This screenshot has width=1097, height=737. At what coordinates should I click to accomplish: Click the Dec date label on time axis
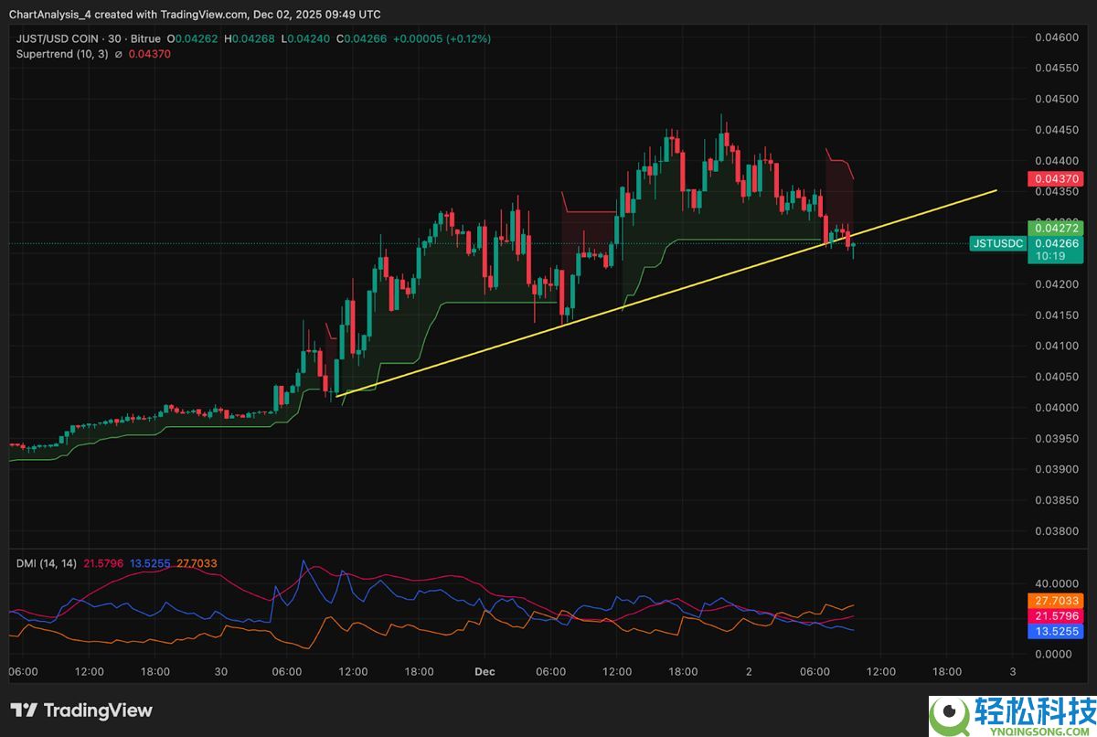[485, 671]
